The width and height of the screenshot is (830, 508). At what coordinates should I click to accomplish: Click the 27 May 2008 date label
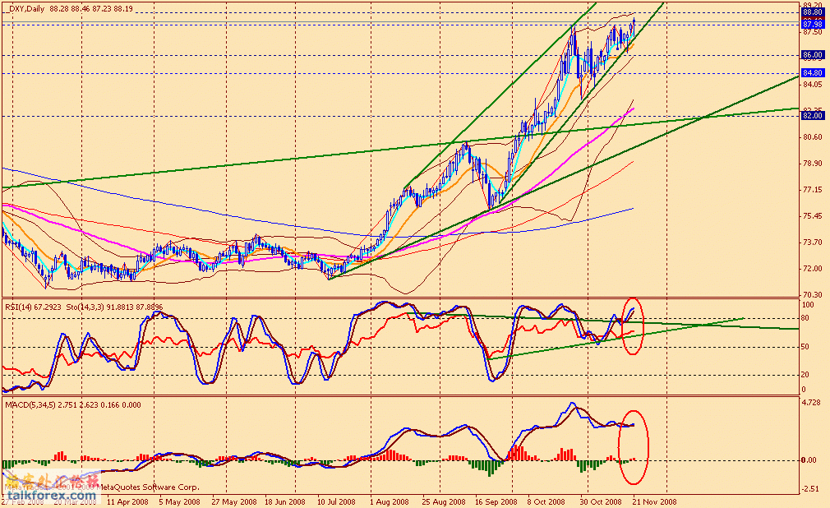pos(234,501)
